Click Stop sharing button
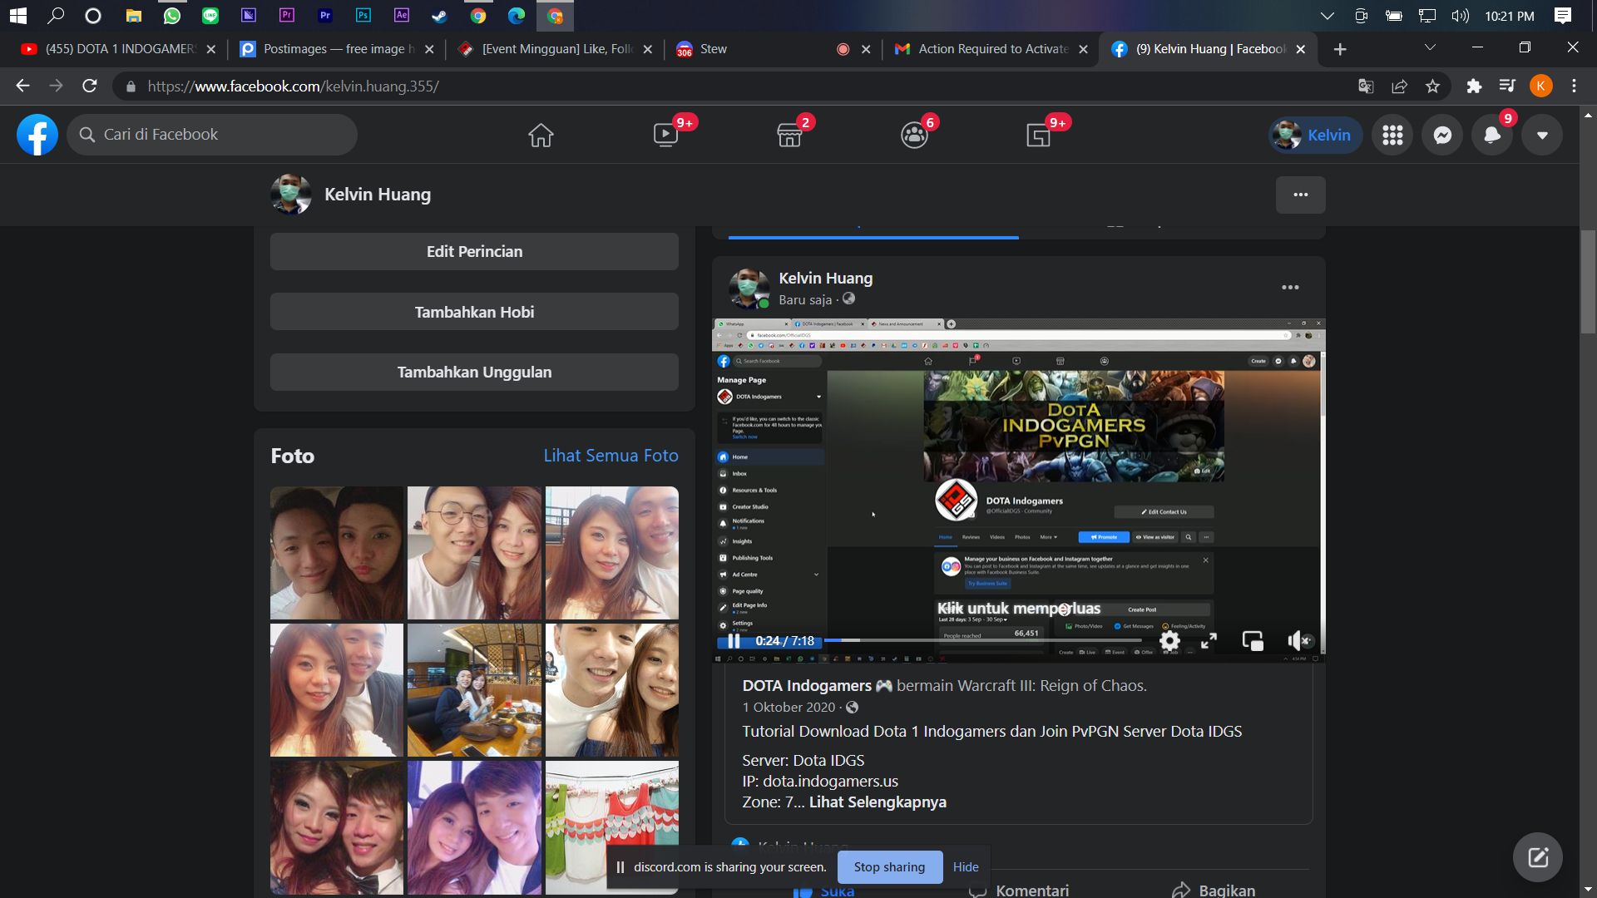The height and width of the screenshot is (898, 1597). (889, 866)
